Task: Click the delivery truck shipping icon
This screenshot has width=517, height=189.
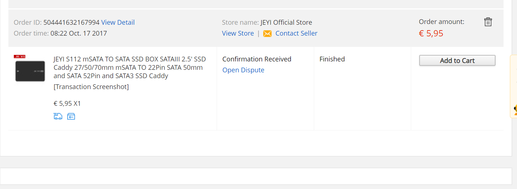Action: [x=58, y=116]
